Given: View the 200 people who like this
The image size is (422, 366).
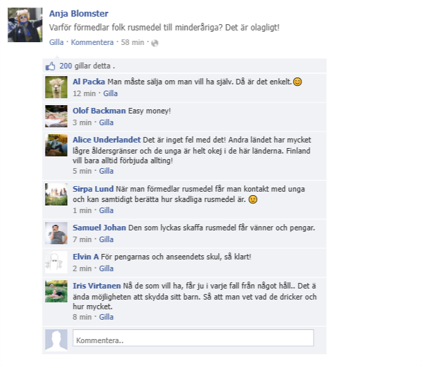Looking at the screenshot, I should pos(66,66).
